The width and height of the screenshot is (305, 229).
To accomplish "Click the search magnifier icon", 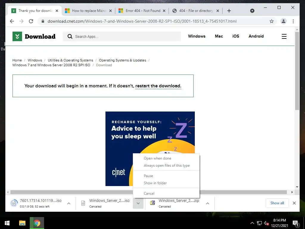I will point(70,36).
